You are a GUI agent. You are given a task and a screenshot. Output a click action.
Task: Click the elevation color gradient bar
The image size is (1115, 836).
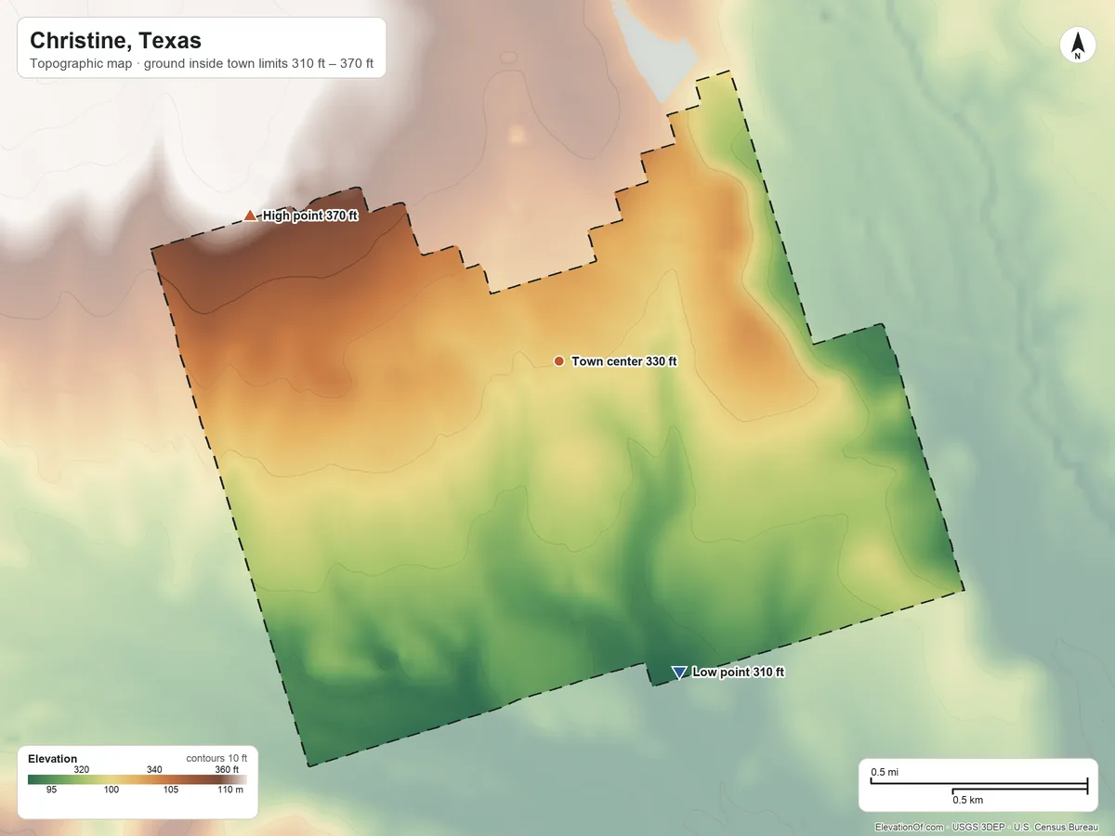137,779
